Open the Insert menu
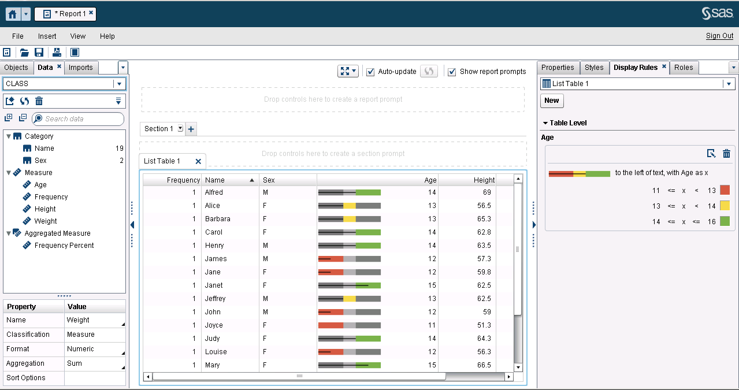This screenshot has height=390, width=739. click(47, 36)
